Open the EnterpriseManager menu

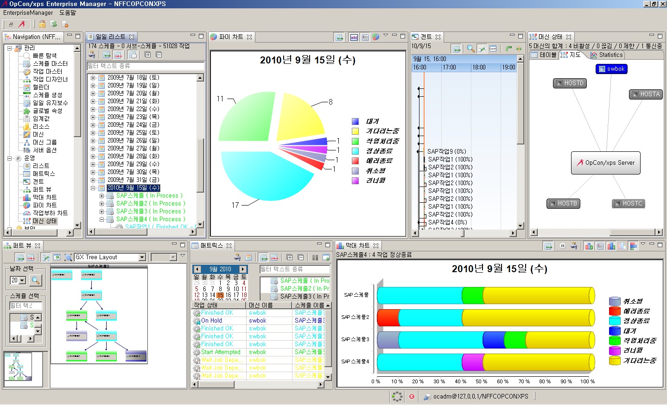pyautogui.click(x=28, y=12)
